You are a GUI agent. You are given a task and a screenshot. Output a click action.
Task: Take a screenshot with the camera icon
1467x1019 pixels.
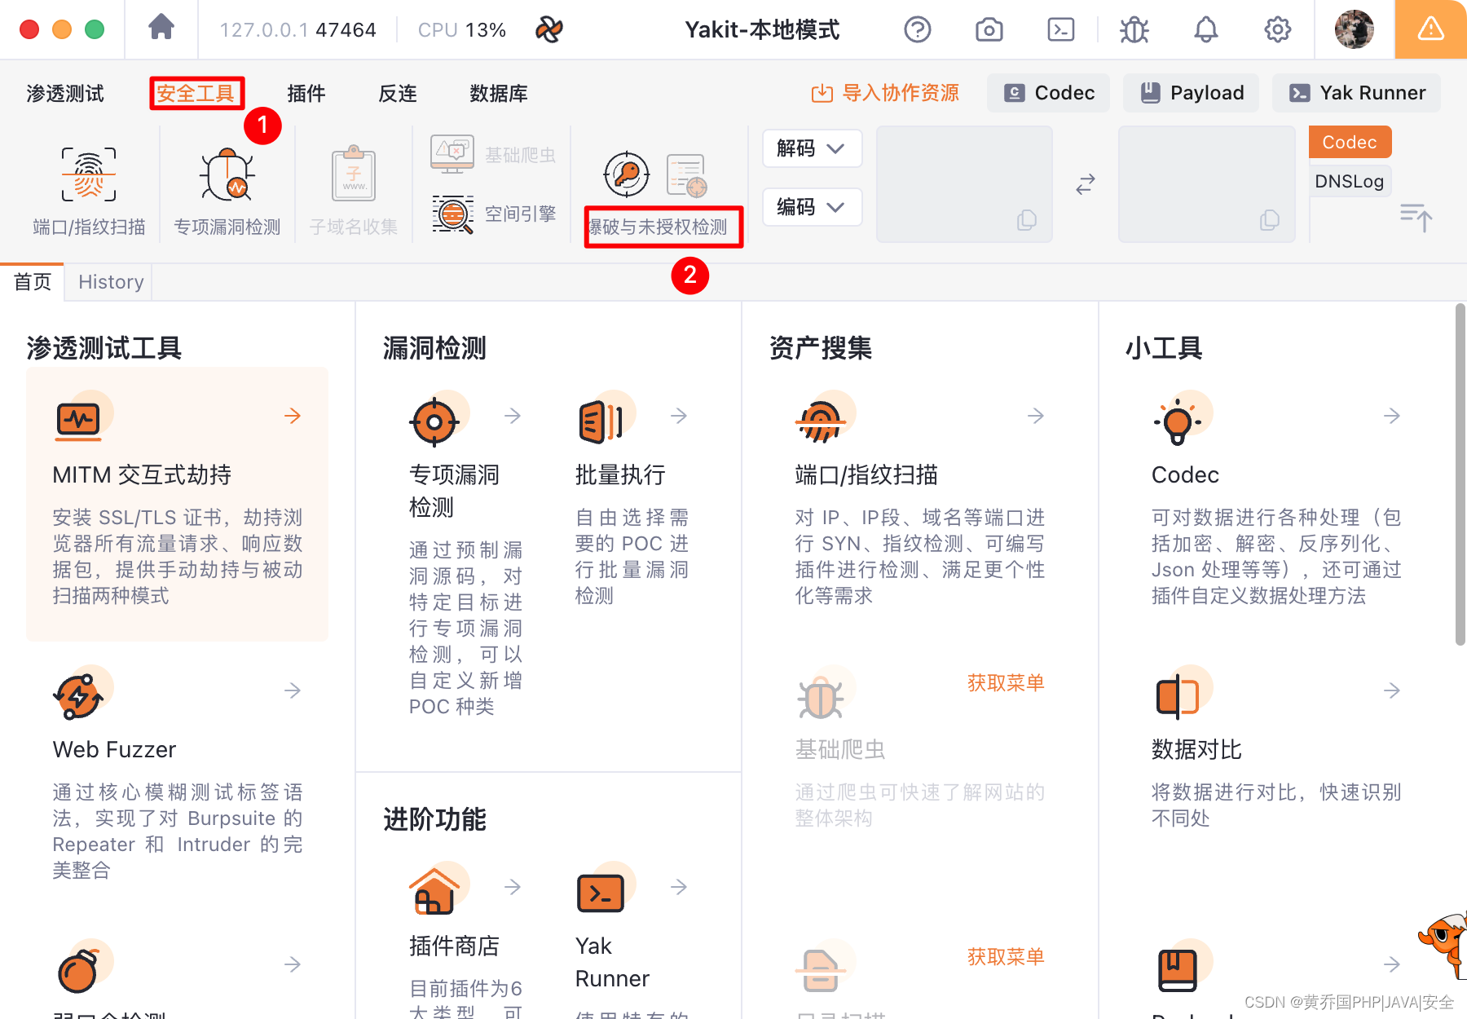[x=989, y=30]
